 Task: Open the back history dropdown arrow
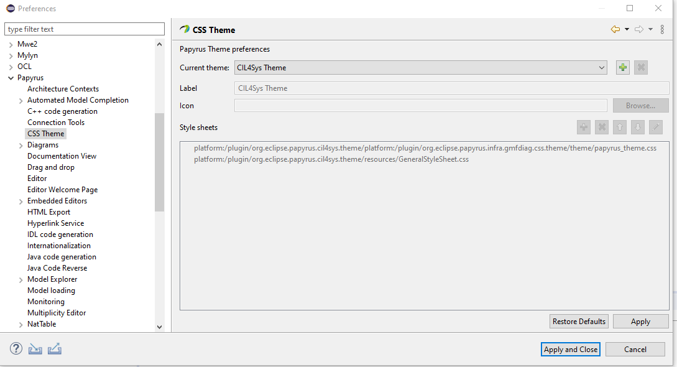click(627, 29)
